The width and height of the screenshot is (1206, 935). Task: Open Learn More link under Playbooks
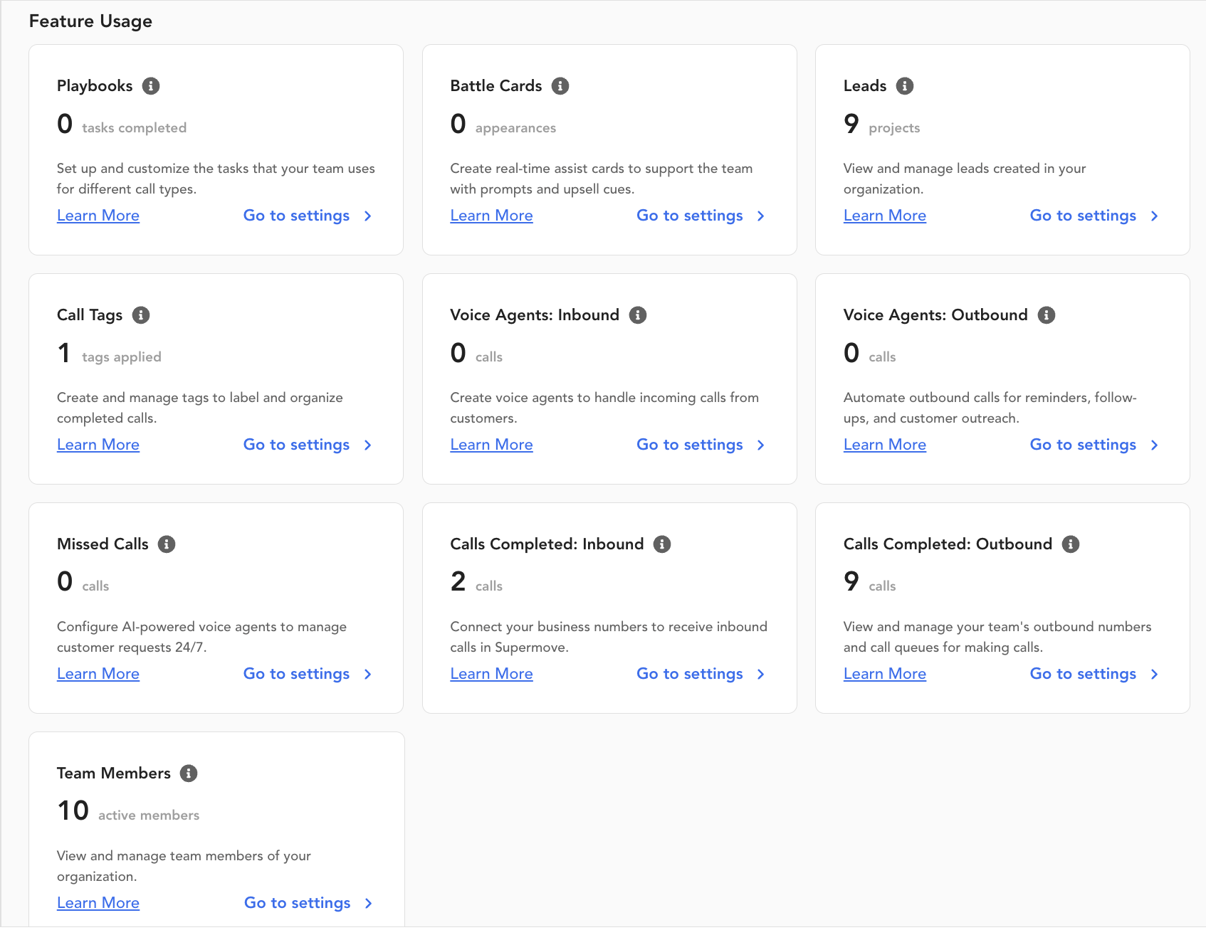pos(98,216)
